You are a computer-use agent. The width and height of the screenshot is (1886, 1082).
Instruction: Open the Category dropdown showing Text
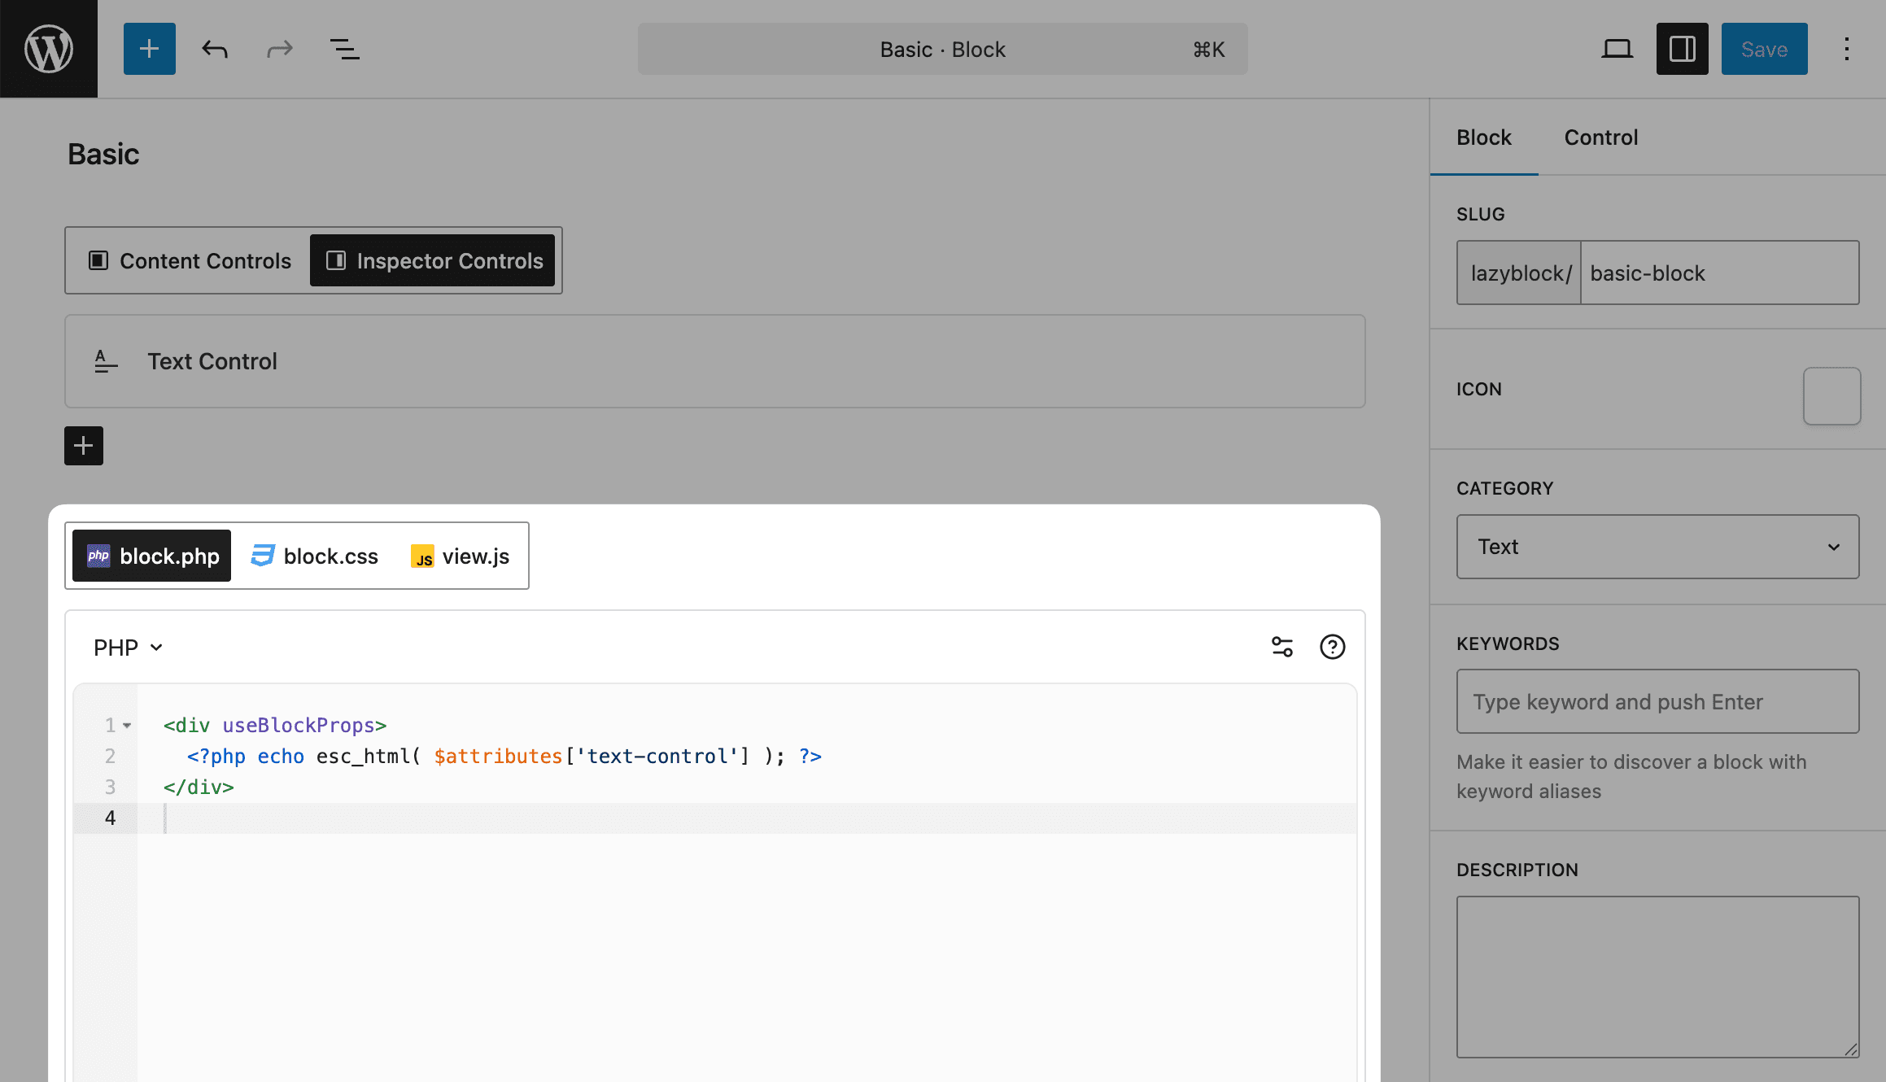(1657, 547)
